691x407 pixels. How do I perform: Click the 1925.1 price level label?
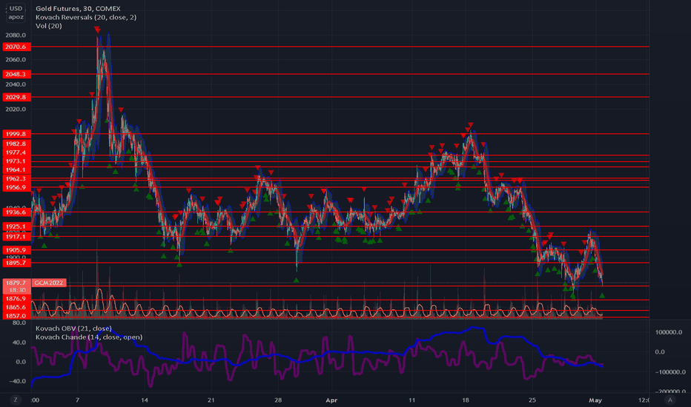click(x=16, y=226)
